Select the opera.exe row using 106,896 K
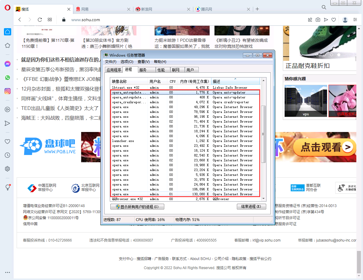Image resolution: width=363 pixels, height=280 pixels. pyautogui.click(x=185, y=189)
